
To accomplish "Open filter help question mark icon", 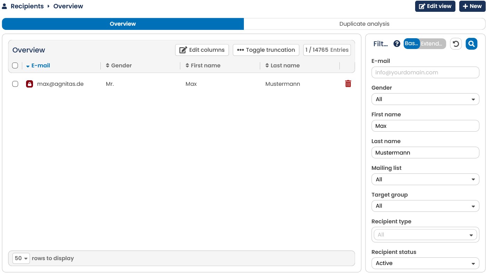I will pos(397,44).
